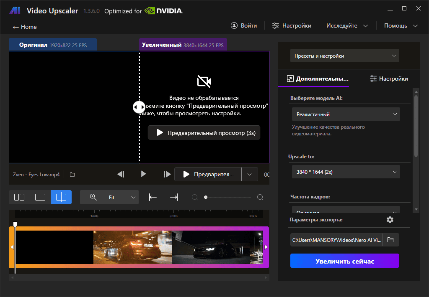Image resolution: width=429 pixels, height=297 pixels.
Task: Switch to side-by-side view mode
Action: tap(19, 197)
